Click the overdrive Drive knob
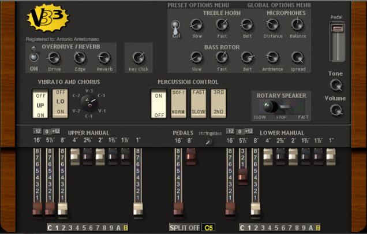The width and height of the screenshot is (367, 234). (54, 57)
